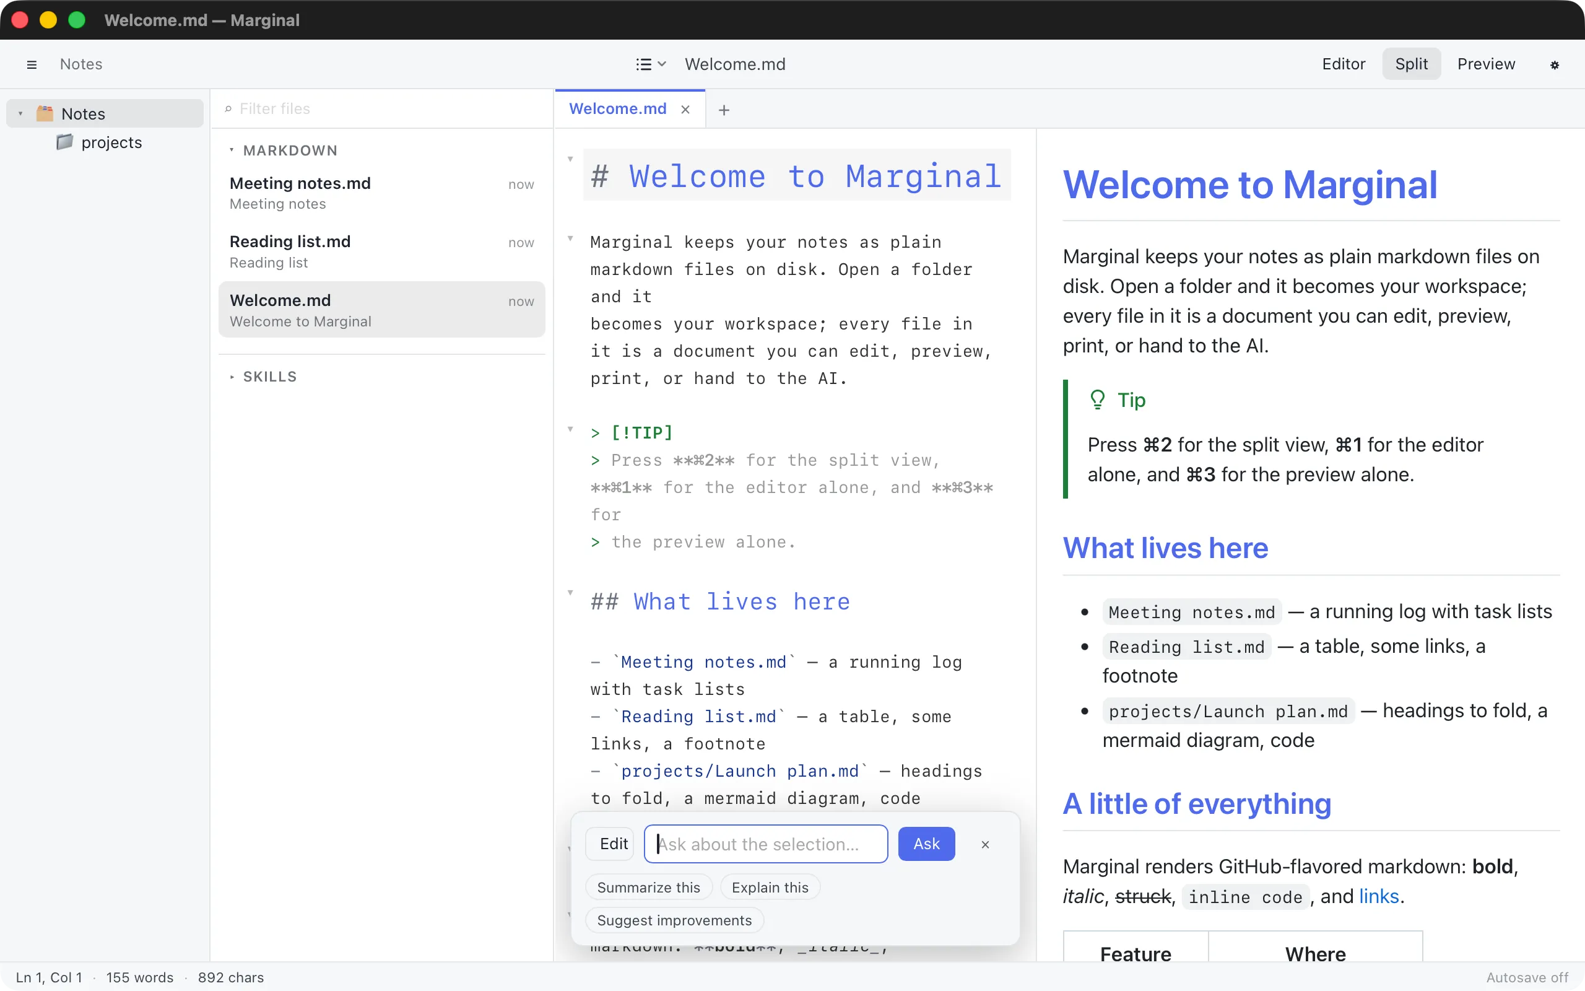Expand the SKILLS section
The height and width of the screenshot is (991, 1585).
coord(231,377)
